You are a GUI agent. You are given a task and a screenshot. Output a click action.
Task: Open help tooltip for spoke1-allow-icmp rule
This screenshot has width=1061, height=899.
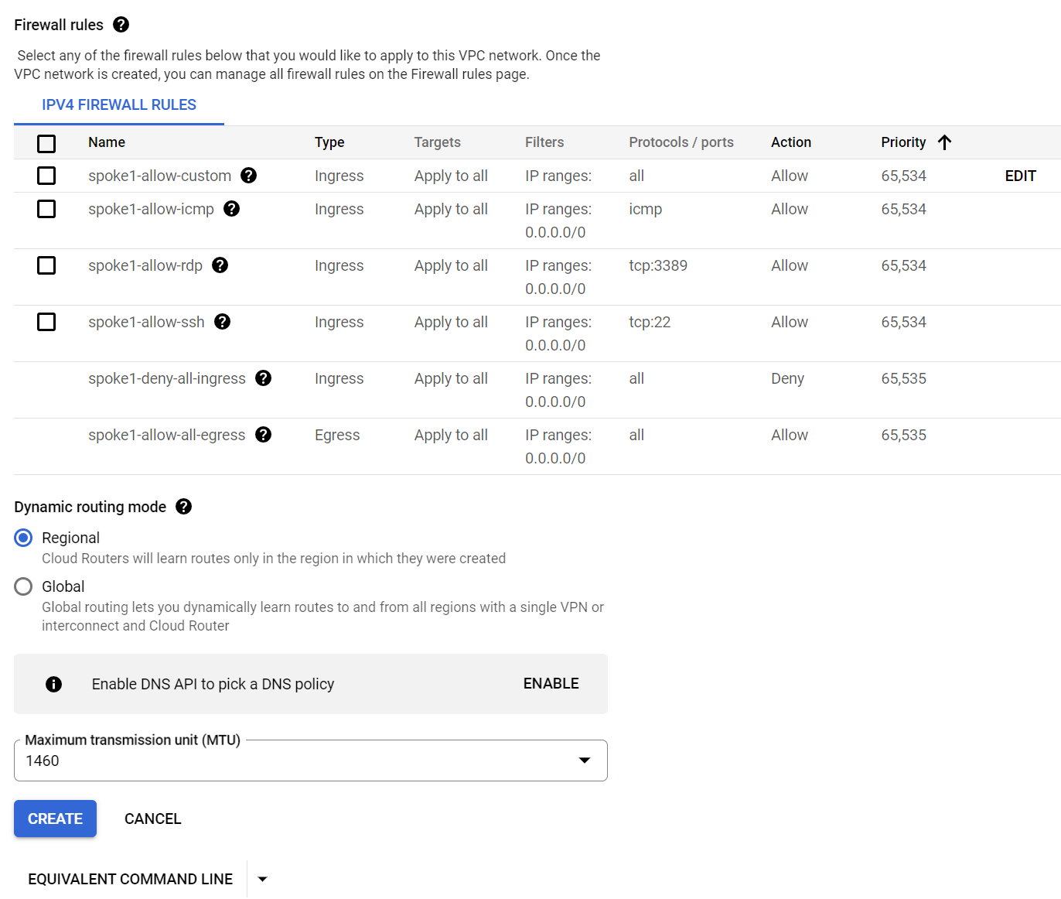(231, 209)
